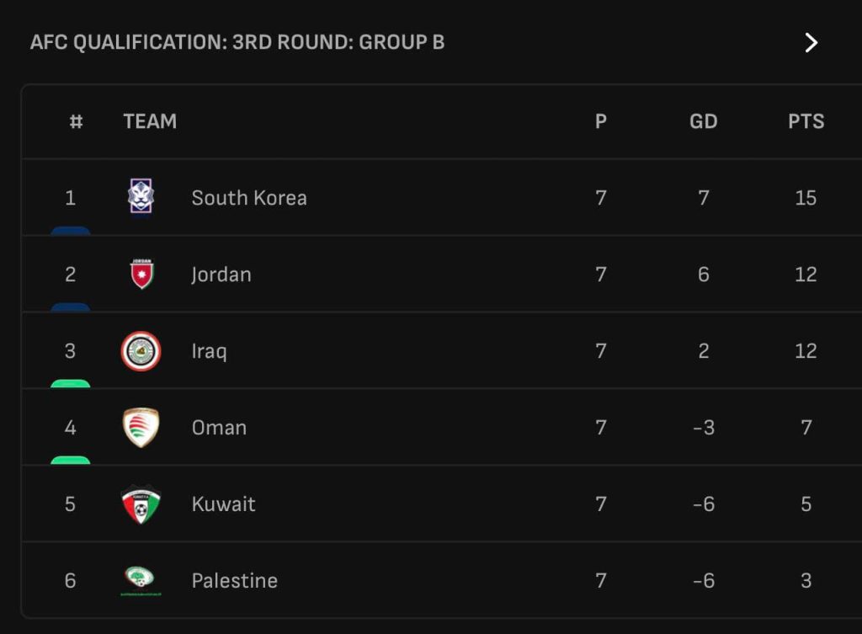Image resolution: width=862 pixels, height=634 pixels.
Task: Open the South Korea team name
Action: point(249,198)
